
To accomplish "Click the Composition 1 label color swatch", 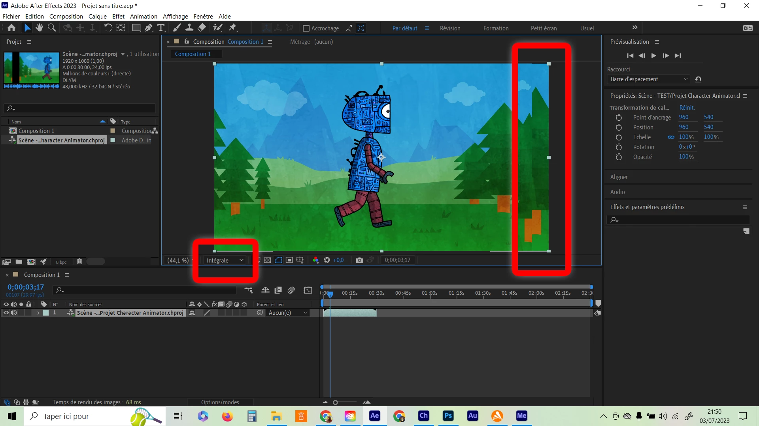I will (x=113, y=131).
